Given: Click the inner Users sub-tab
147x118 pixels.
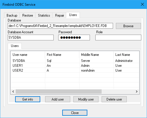Looking at the screenshot, I should tap(15, 46).
